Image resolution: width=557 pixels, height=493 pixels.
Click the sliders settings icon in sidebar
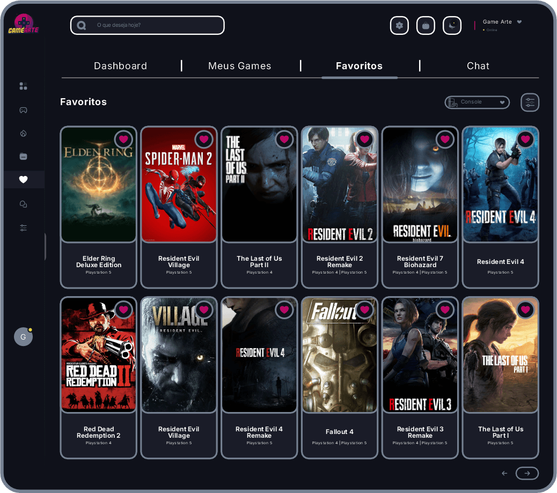coord(23,228)
